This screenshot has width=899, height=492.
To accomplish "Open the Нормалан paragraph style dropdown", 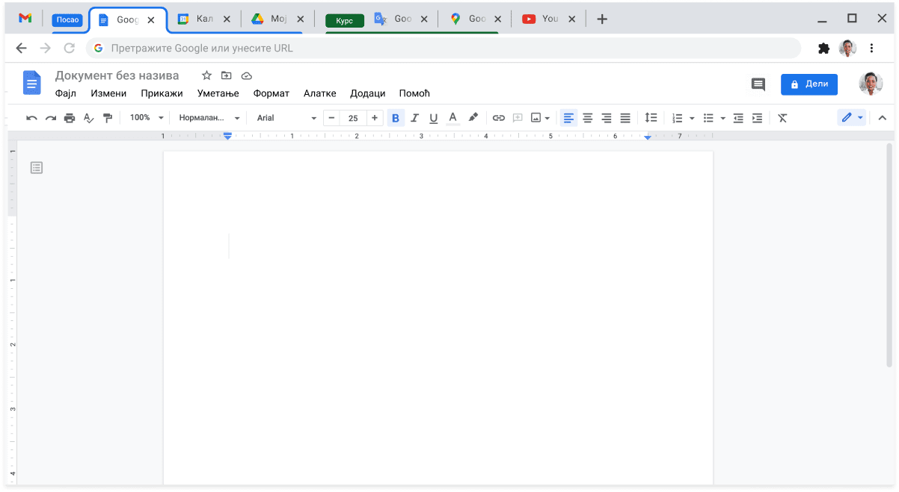I will [x=209, y=118].
